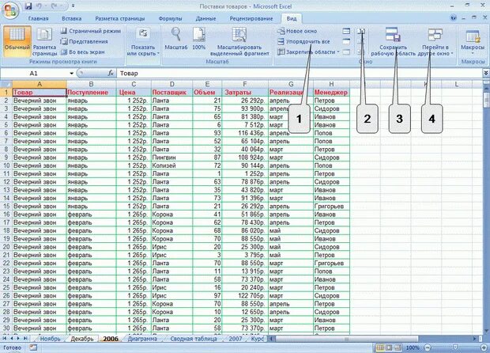Open the Масштаб (Zoom) dialog
Viewport: 490px width, 353px height.
176,39
